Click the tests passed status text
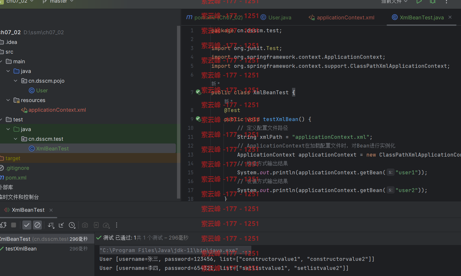This screenshot has height=276, width=461. point(142,238)
